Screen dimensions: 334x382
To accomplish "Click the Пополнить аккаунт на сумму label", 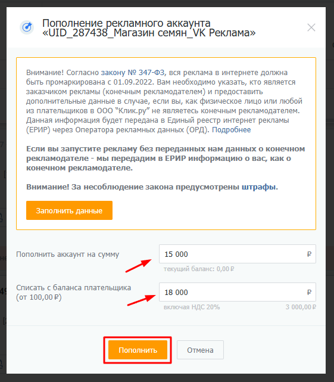I will click(68, 254).
